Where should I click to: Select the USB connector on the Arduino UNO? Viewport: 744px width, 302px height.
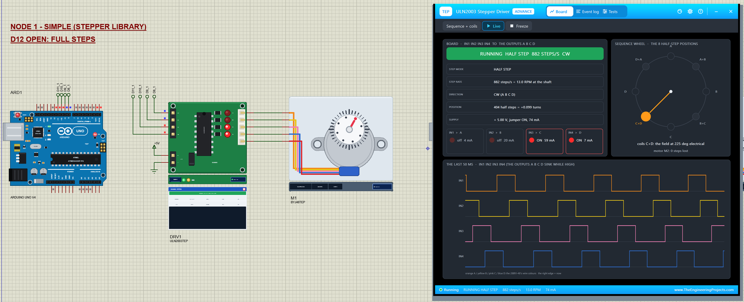pos(13,132)
